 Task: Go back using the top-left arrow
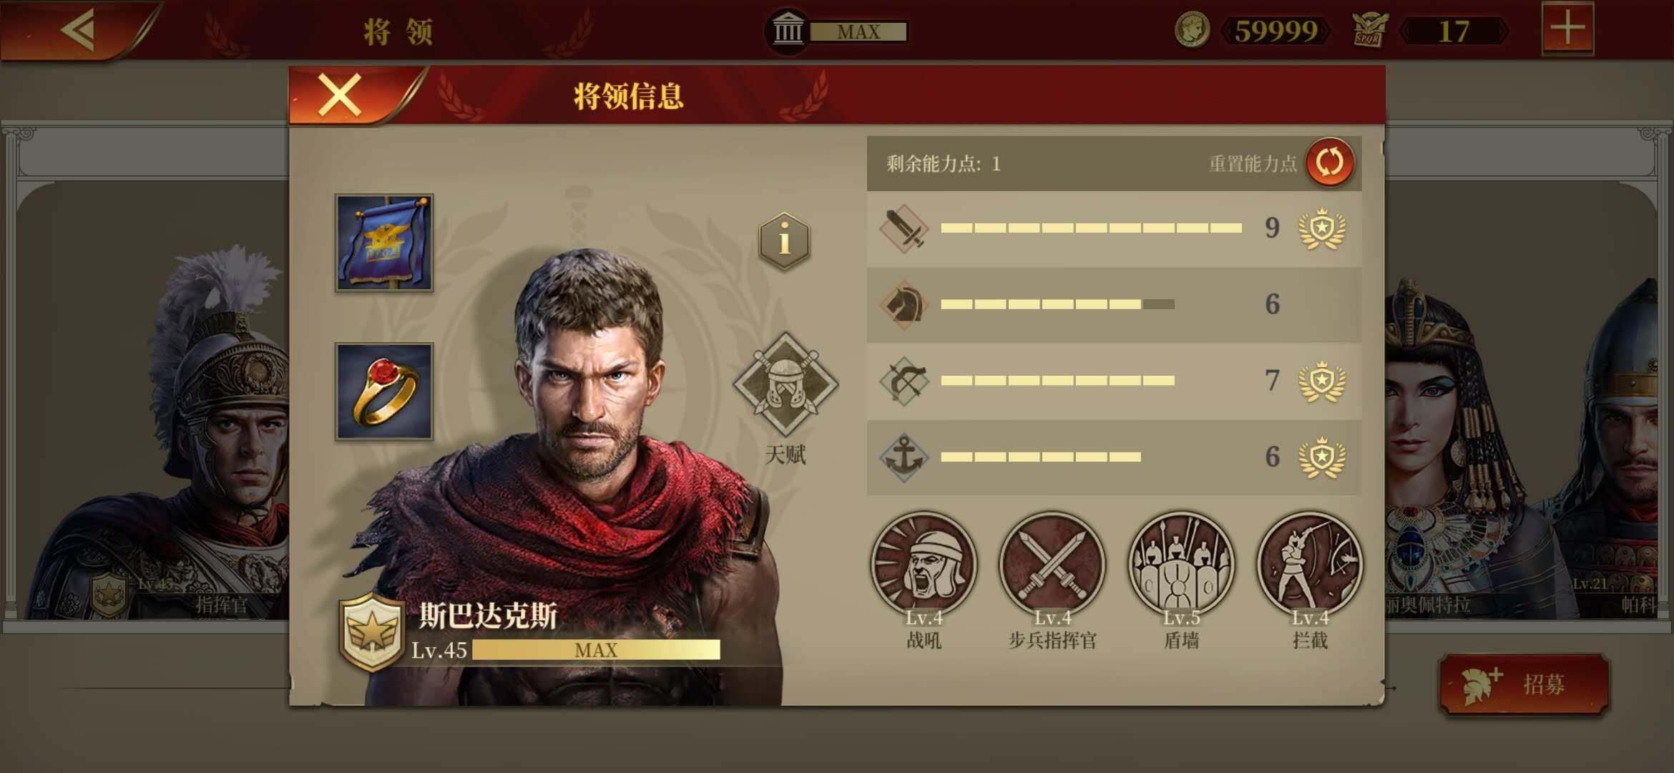tap(77, 30)
